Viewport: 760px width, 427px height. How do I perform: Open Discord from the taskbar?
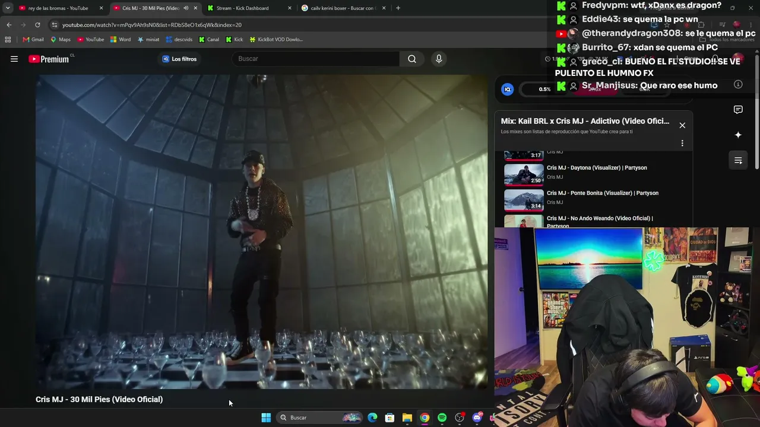477,418
